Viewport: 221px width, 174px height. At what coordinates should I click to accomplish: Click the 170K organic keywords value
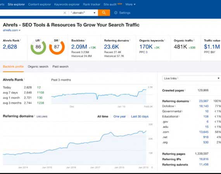[146, 47]
